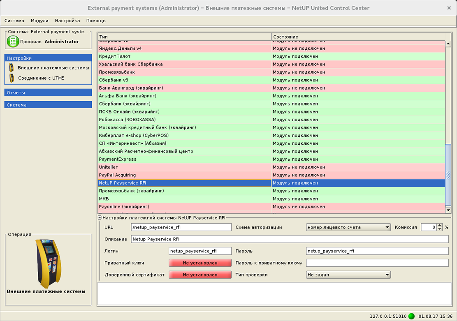
Task: Click the Логин input field
Action: tap(200, 251)
